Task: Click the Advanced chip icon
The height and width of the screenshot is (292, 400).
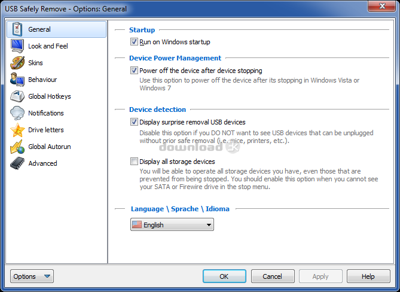Action: [x=17, y=163]
